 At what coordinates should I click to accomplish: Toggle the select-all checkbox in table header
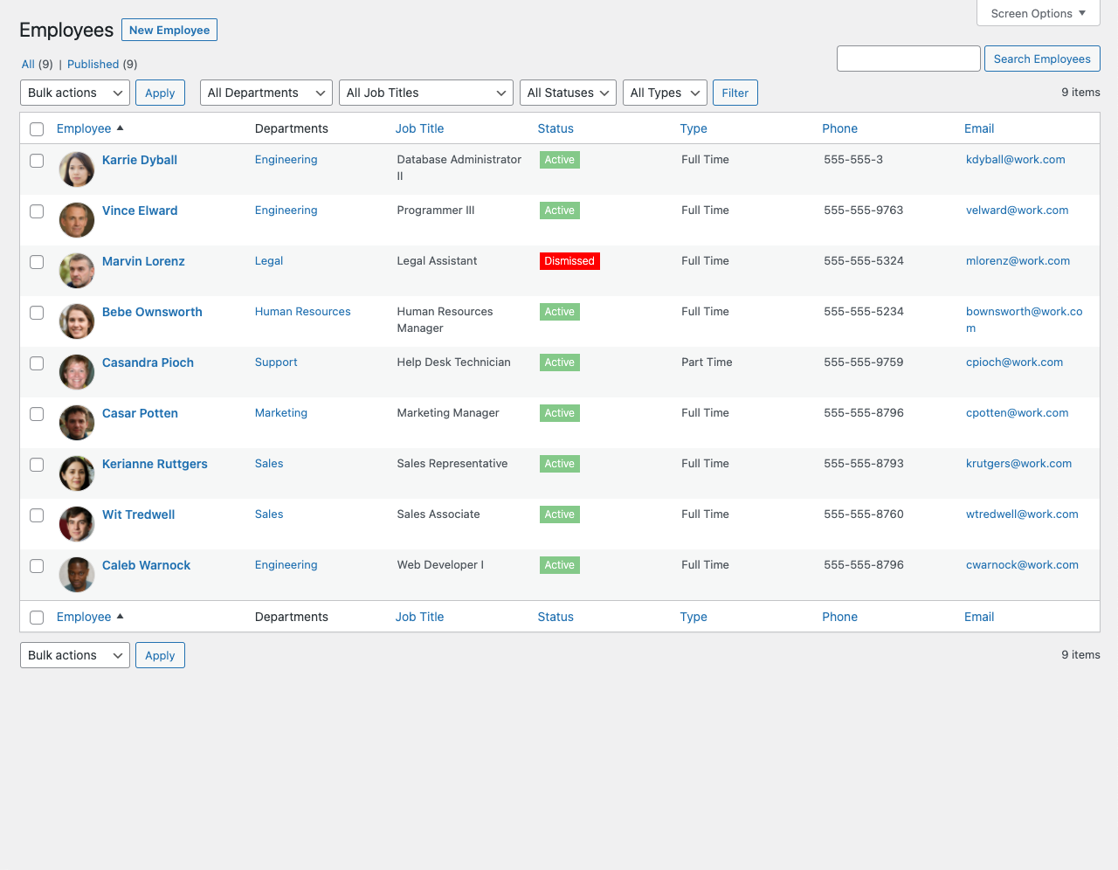37,129
